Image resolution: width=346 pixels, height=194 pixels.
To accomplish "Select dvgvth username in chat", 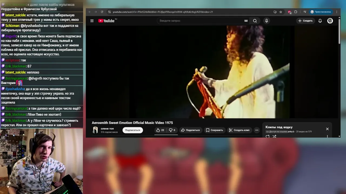I will pos(11,36).
